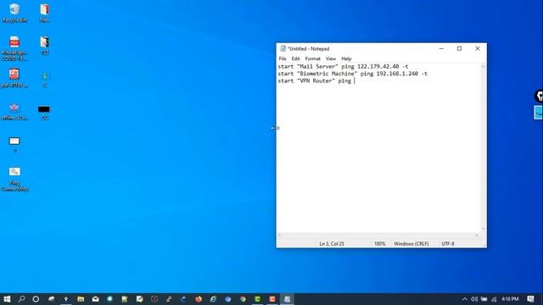Open taskbar search magnifier

pos(21,299)
